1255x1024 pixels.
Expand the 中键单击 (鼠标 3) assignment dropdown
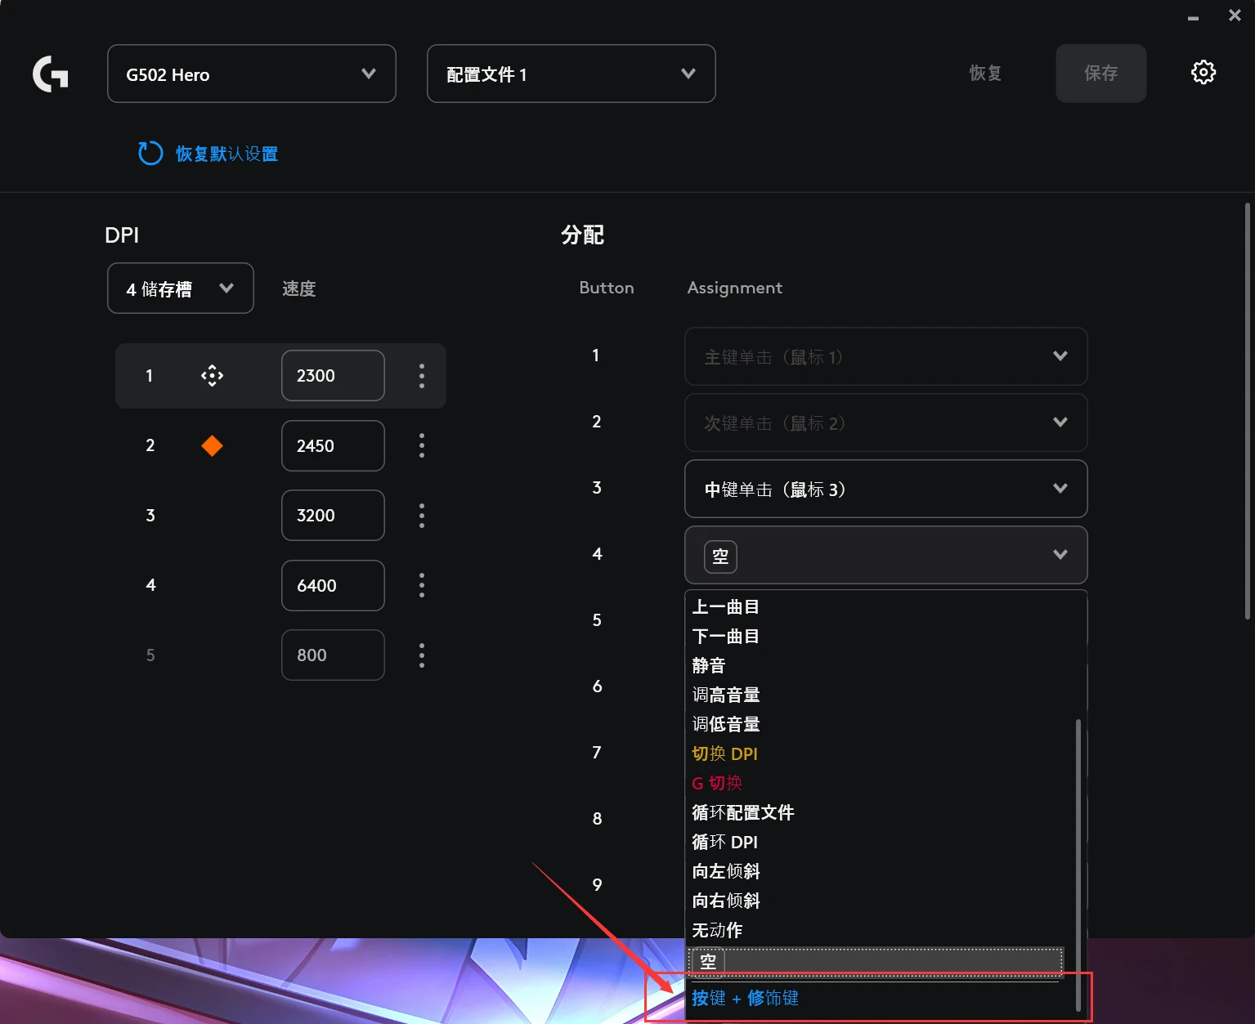(885, 489)
